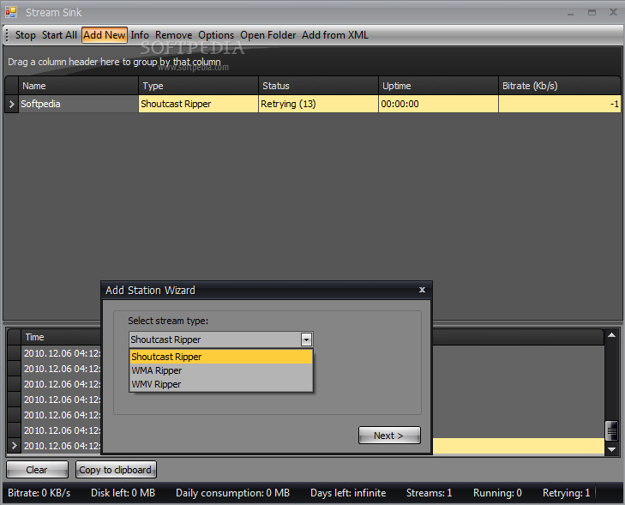Open the Options menu item
625x505 pixels.
pos(216,35)
